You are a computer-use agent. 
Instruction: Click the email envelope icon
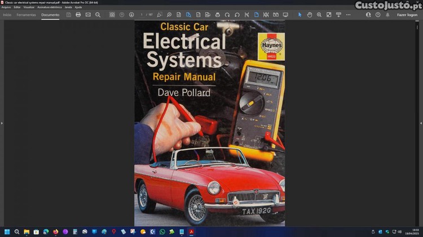88,15
